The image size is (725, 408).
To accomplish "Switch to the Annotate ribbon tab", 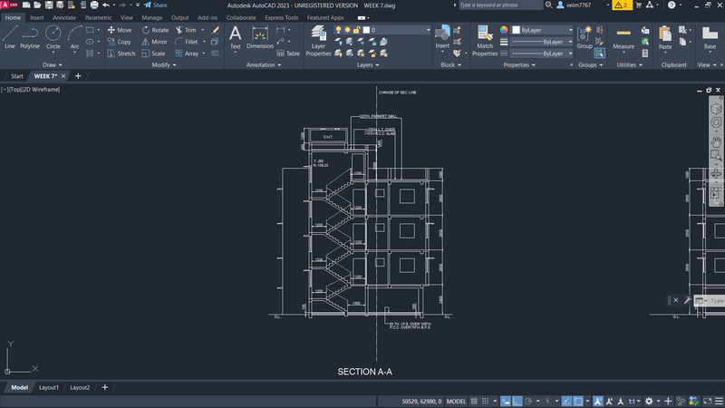I will pos(64,17).
